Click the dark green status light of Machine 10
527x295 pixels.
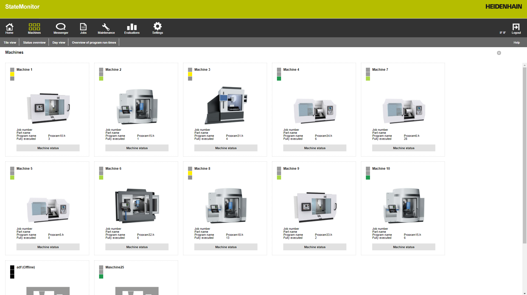tap(368, 178)
